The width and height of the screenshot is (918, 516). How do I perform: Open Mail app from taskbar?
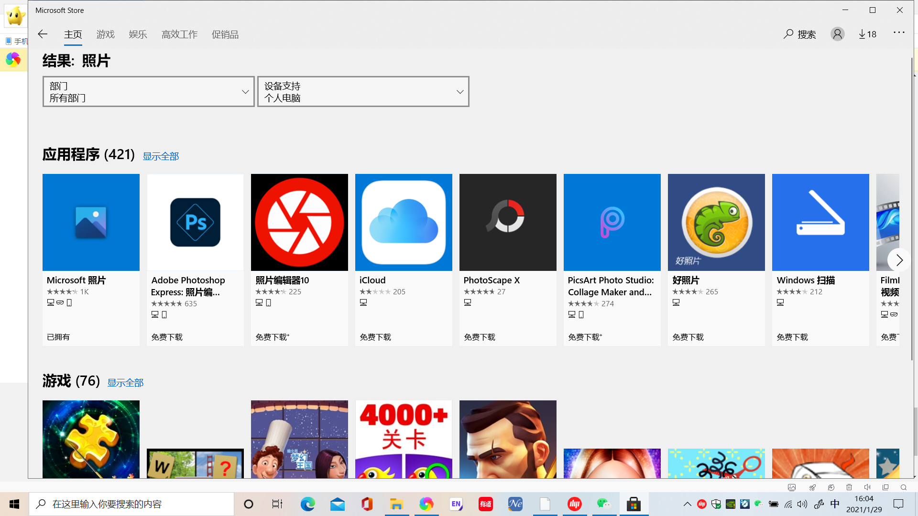tap(337, 504)
